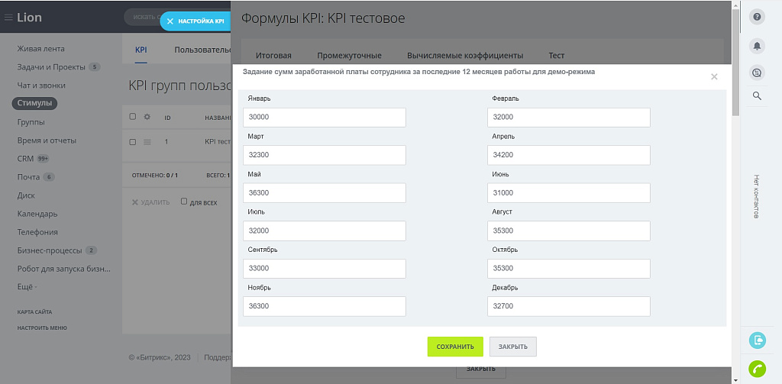Toggle the select-all checkbox in table header
This screenshot has width=782, height=384.
(133, 118)
